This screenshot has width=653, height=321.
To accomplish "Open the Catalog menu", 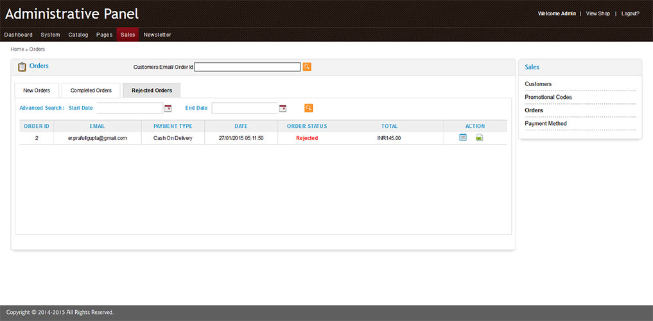I will click(x=78, y=35).
